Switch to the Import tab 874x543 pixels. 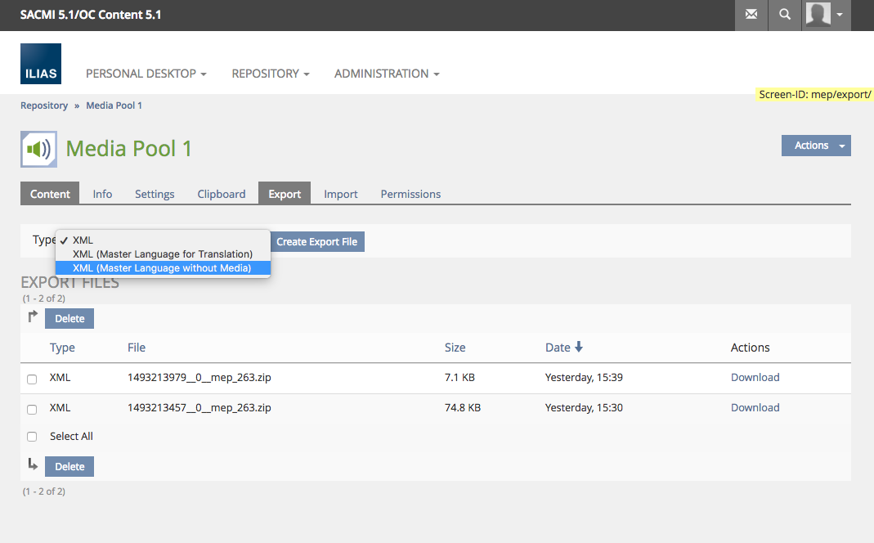tap(340, 194)
